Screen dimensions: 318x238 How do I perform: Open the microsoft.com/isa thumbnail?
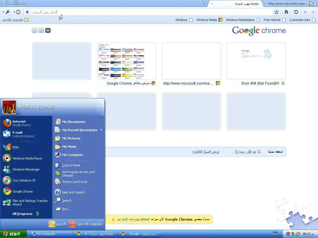tap(192, 61)
